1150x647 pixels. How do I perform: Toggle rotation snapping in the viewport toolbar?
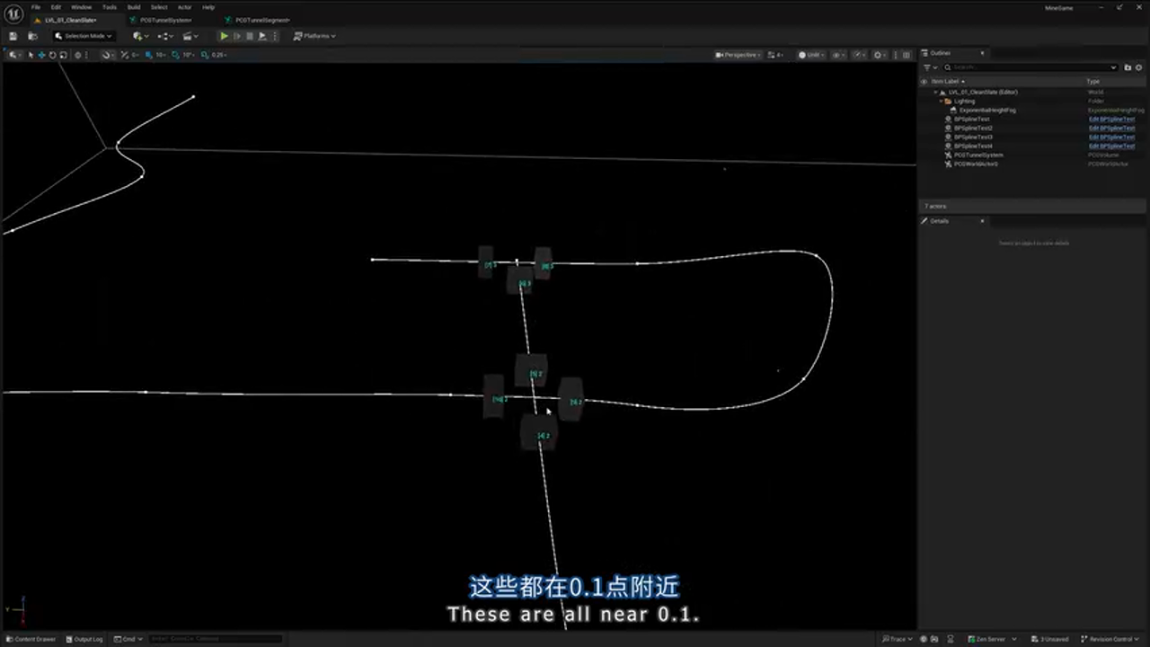point(176,55)
